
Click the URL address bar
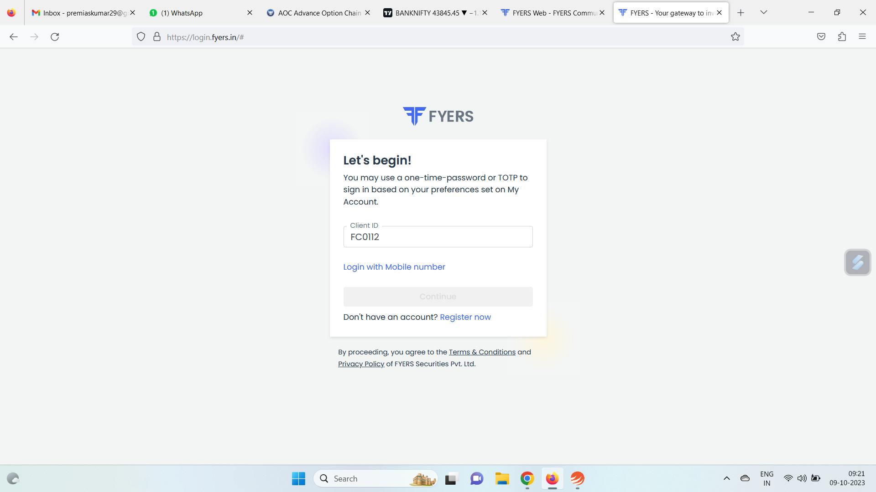(438, 37)
